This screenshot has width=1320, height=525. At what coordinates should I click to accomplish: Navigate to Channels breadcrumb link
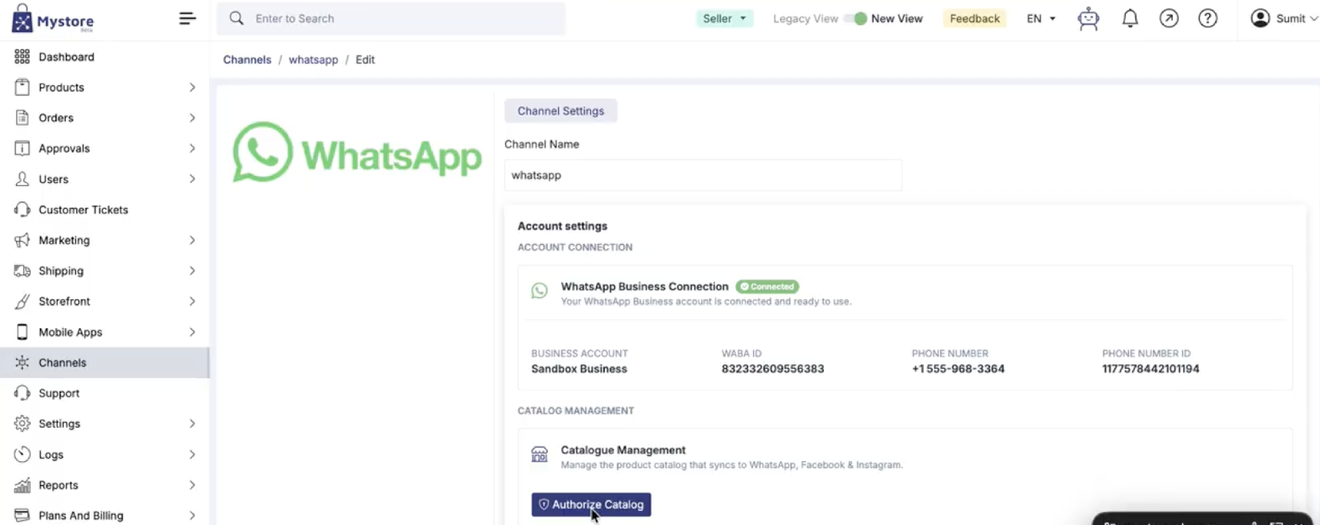pos(247,59)
